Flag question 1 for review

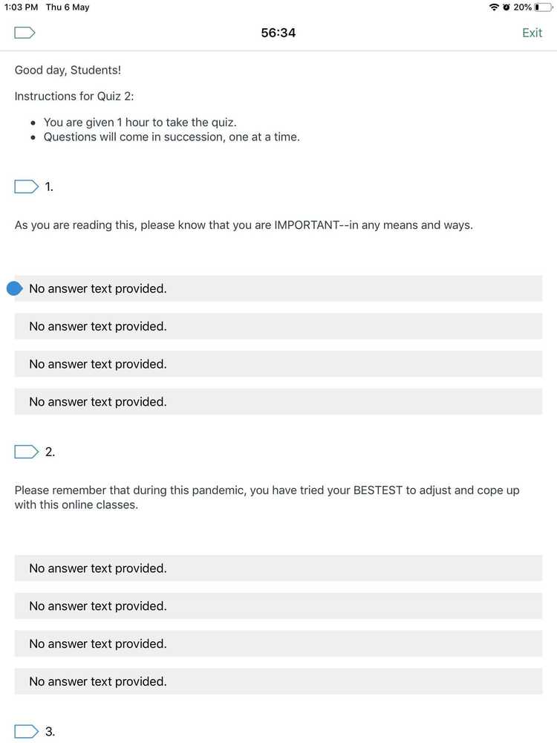pos(26,186)
